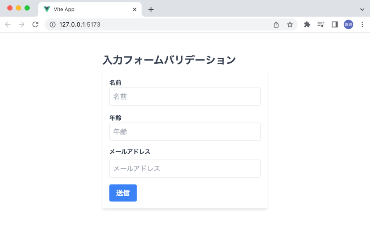Click the media controls icon
This screenshot has width=370, height=232.
[x=320, y=24]
